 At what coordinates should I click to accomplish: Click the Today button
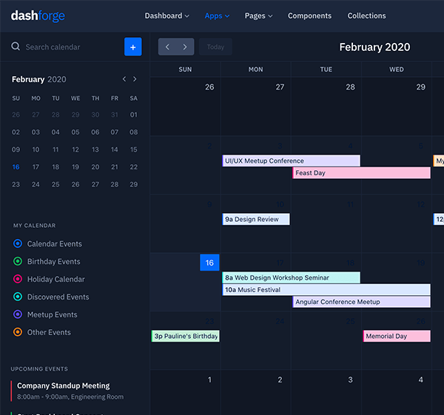pos(215,47)
